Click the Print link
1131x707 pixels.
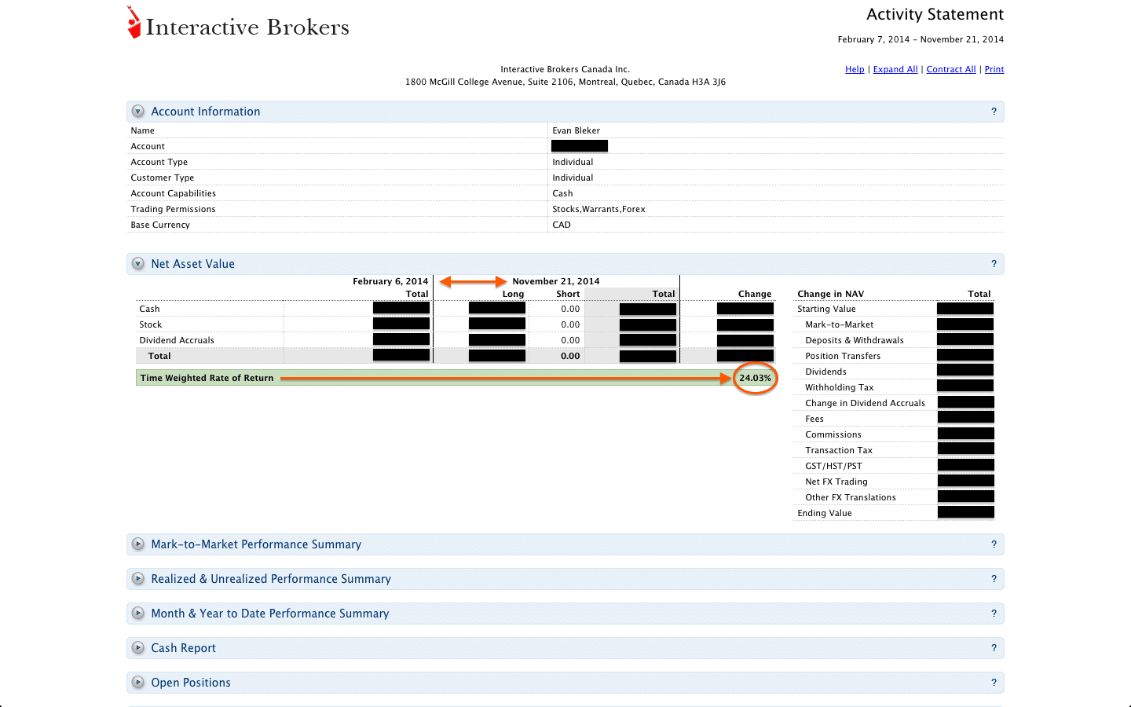[x=994, y=69]
